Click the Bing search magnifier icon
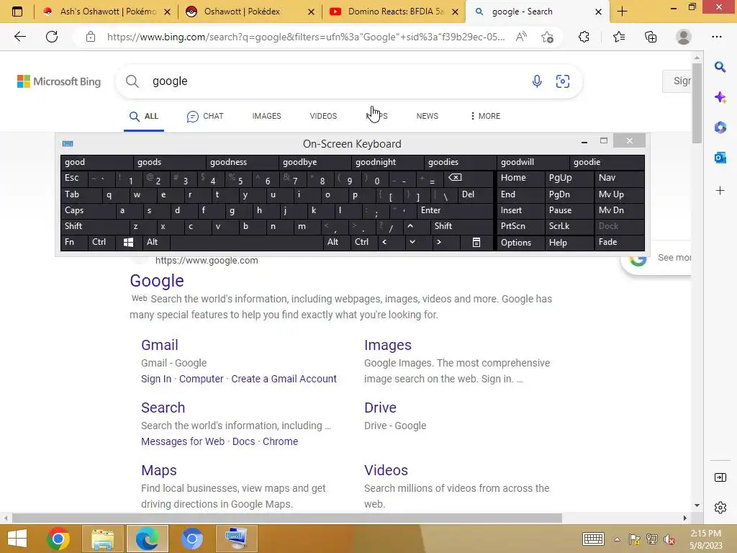Screen dimensions: 737x553 pos(132,81)
